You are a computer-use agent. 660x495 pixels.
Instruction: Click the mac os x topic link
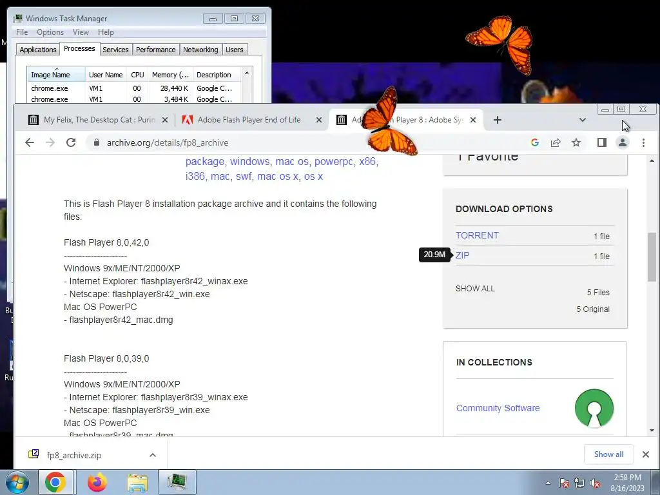(x=277, y=177)
